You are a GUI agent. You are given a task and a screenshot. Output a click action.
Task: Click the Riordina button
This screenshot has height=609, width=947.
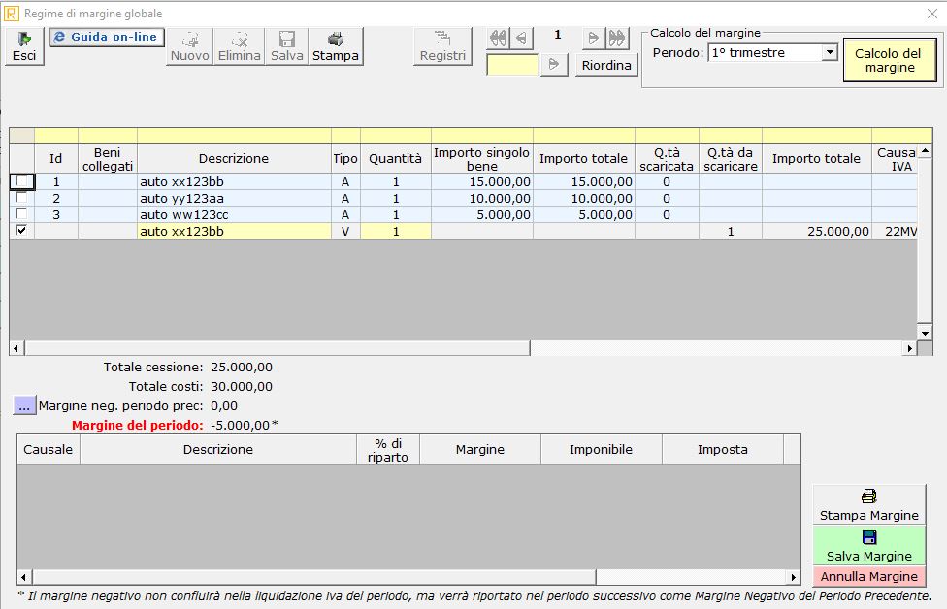pos(605,66)
